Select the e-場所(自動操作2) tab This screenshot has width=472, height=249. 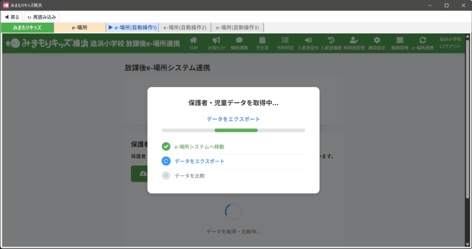[x=185, y=28]
